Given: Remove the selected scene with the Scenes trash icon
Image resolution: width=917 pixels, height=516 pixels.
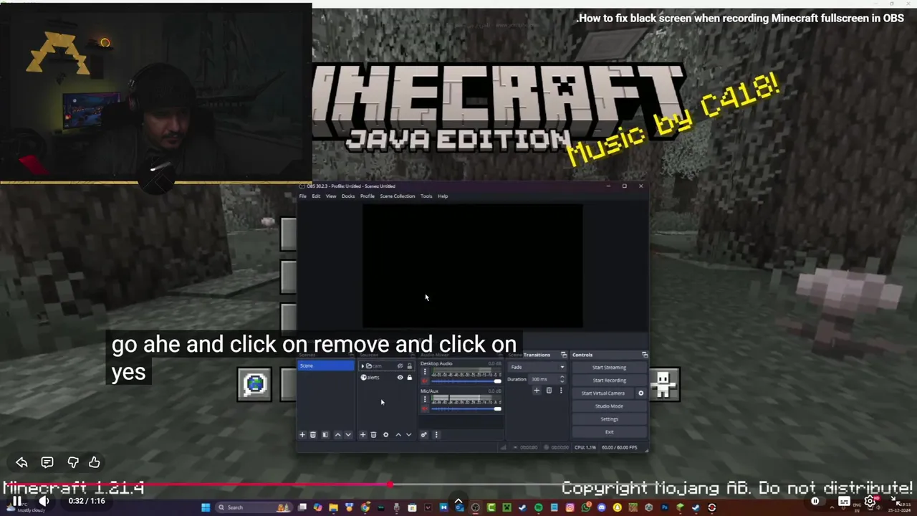Looking at the screenshot, I should (313, 435).
